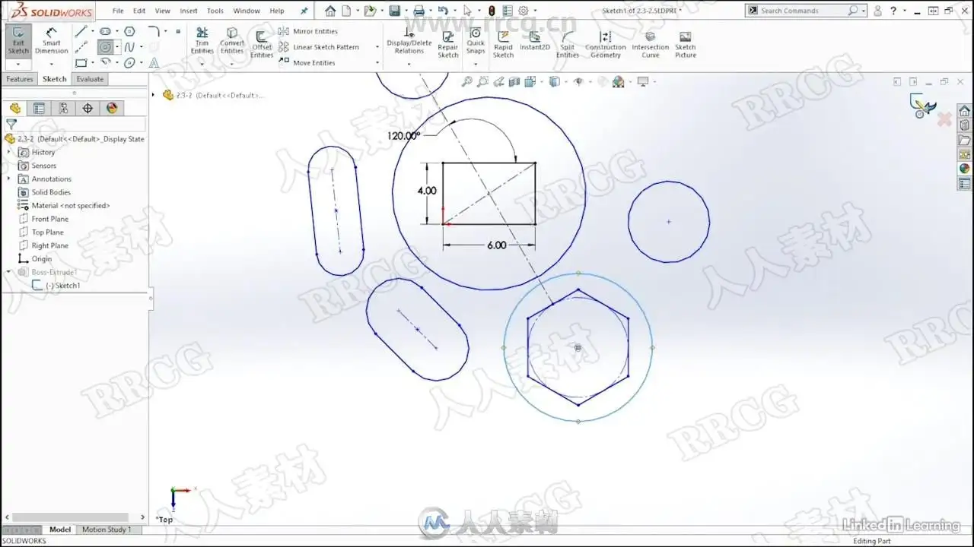Select the Spline sketch tool

(129, 47)
